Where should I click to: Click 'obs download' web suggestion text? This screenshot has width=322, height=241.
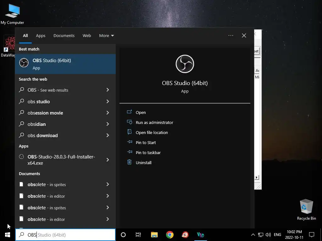click(x=43, y=135)
